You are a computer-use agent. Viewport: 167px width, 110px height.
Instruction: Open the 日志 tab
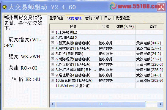[108, 18]
